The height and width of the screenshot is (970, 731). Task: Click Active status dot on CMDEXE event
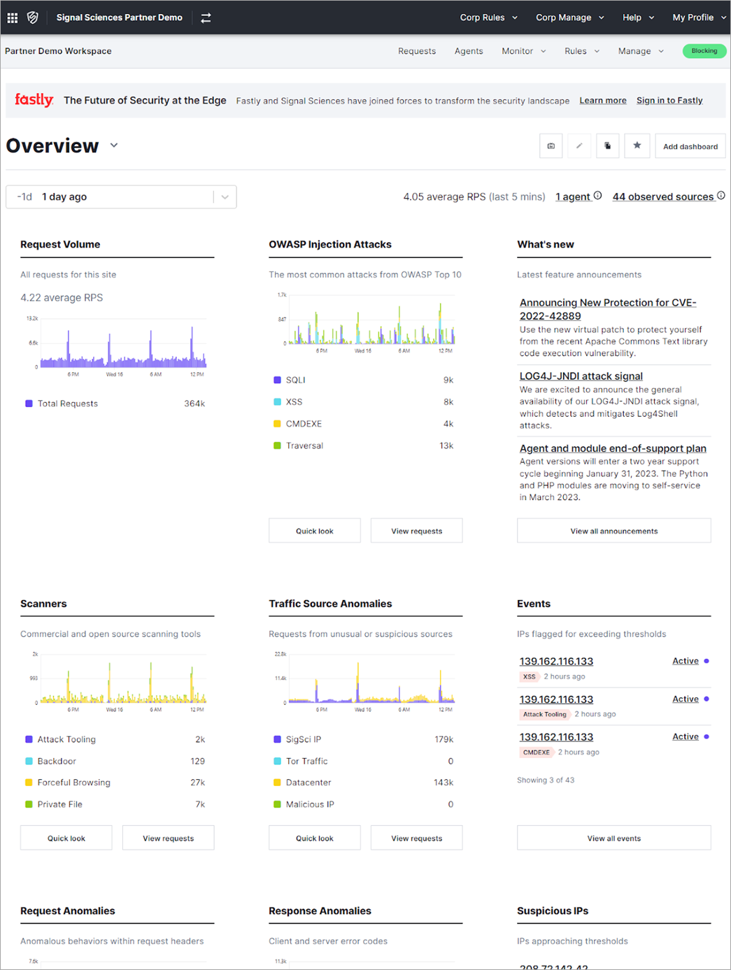(x=707, y=736)
